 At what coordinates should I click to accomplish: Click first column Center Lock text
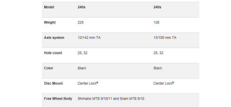88,83
